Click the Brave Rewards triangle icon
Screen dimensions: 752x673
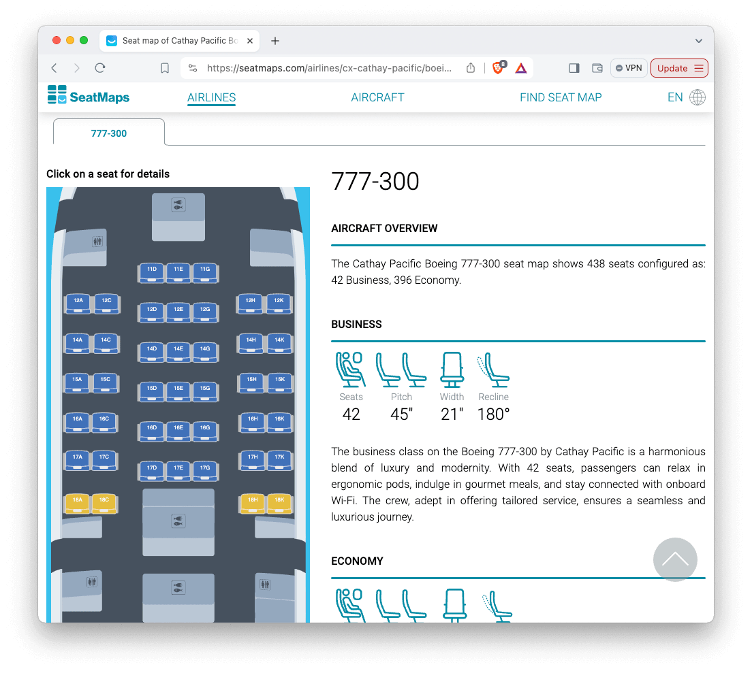[521, 68]
